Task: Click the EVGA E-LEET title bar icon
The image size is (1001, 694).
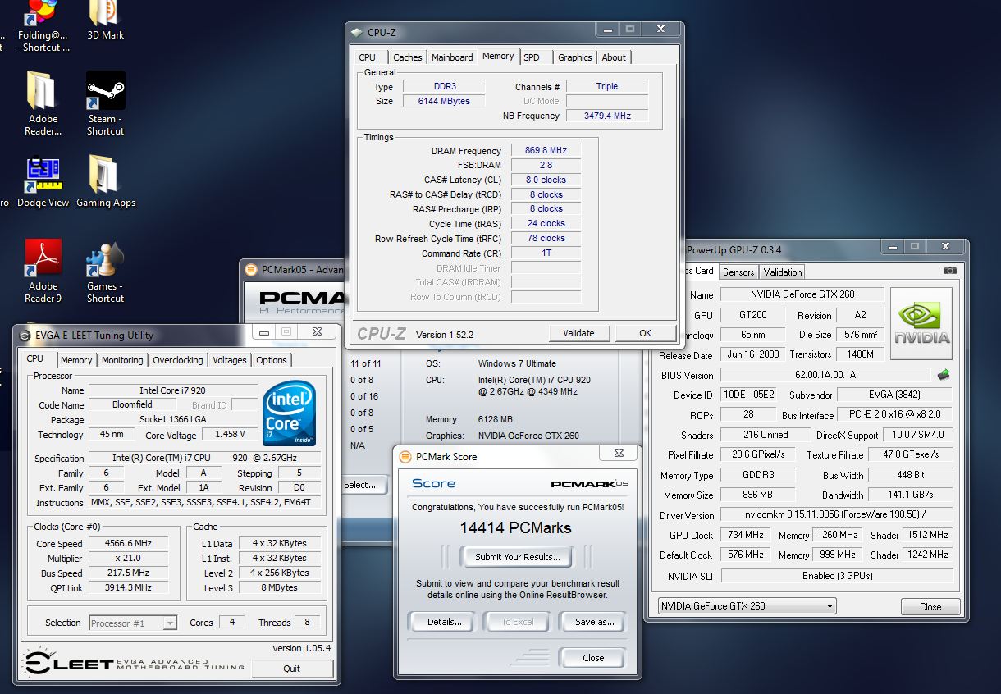Action: pyautogui.click(x=23, y=335)
